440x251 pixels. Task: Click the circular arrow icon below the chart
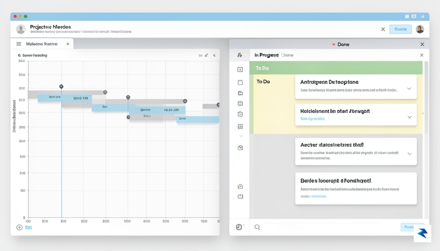tap(19, 227)
